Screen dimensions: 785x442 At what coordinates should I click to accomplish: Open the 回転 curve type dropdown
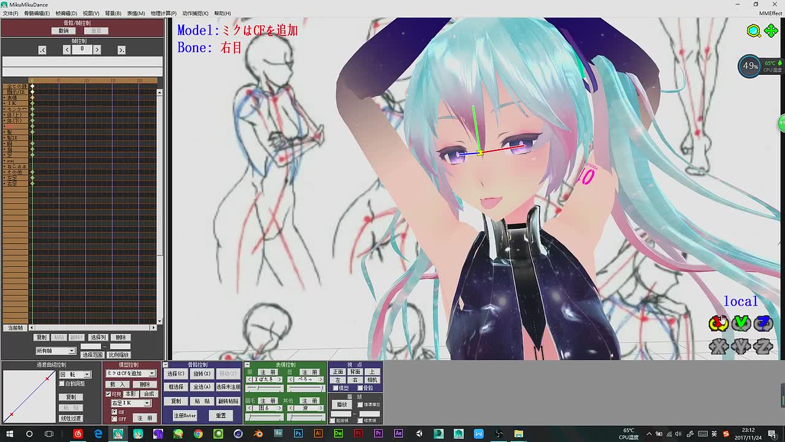75,374
